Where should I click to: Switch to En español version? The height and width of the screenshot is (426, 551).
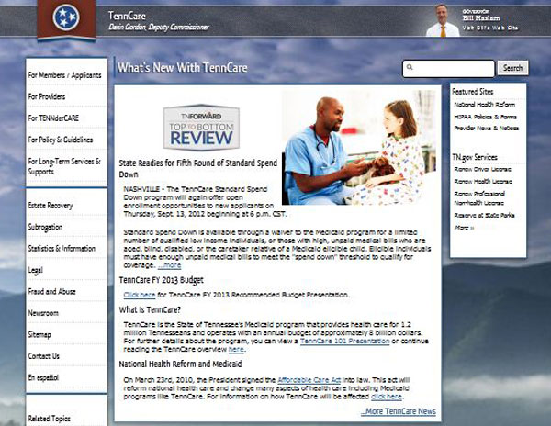43,378
